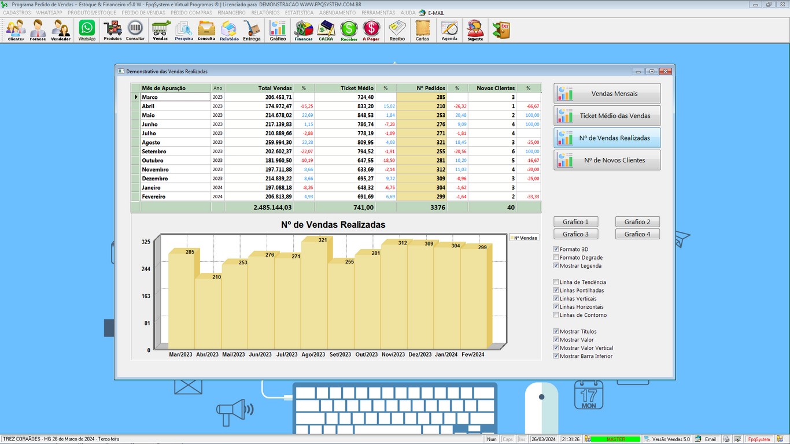Launch the Vendas shopping cart icon

(x=160, y=30)
